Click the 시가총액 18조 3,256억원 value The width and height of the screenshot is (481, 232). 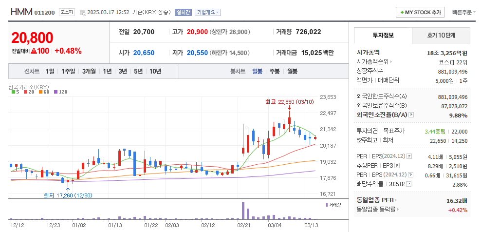click(447, 53)
